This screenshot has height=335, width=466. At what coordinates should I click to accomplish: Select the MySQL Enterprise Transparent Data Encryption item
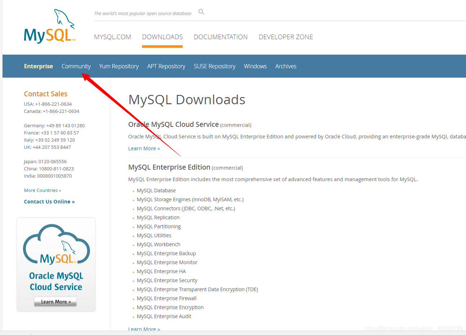click(197, 289)
